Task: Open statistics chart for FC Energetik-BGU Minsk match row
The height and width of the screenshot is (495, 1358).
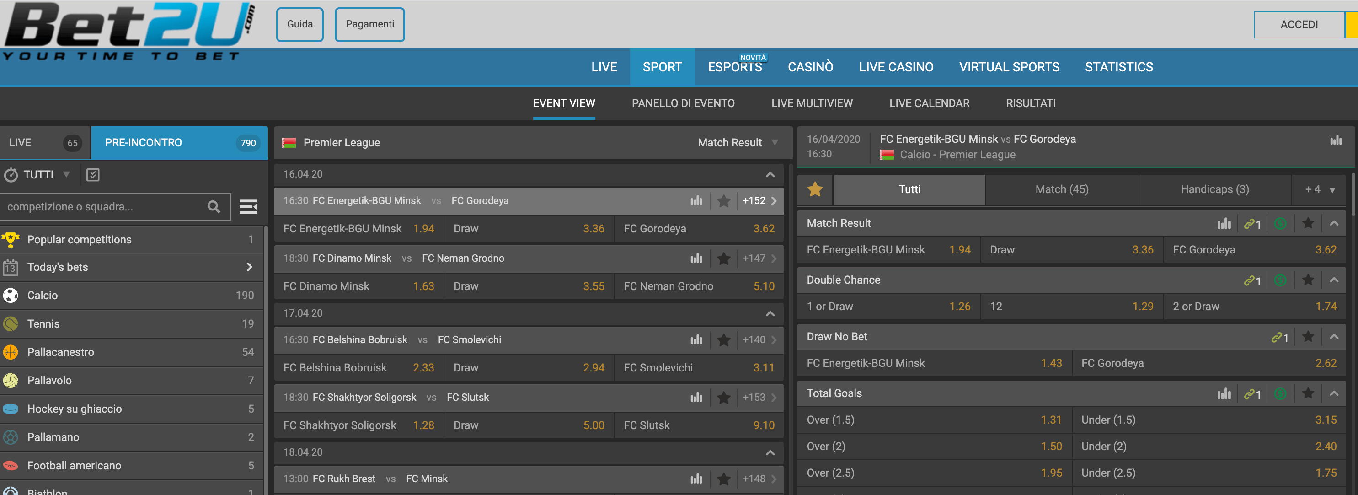Action: (x=696, y=200)
